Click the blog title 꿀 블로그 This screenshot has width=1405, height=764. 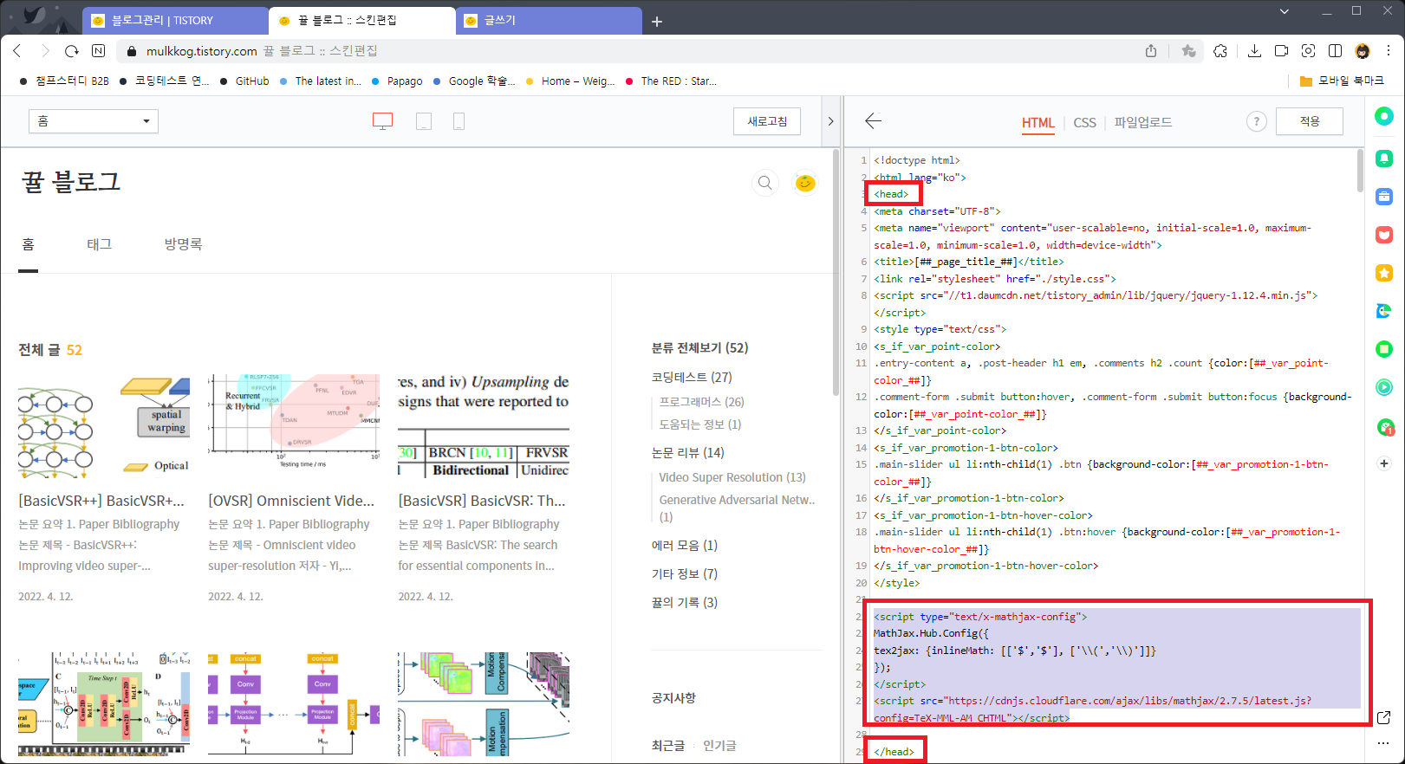[x=71, y=182]
